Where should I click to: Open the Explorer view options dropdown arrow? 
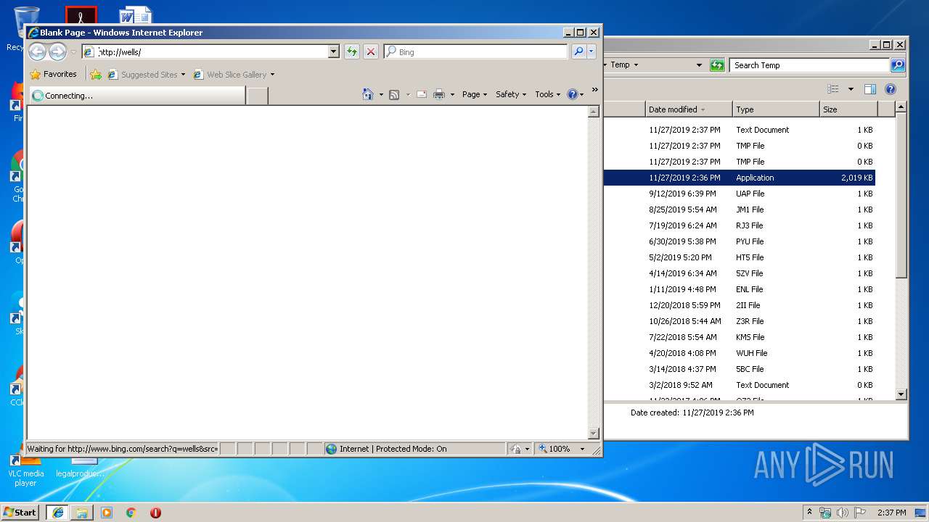click(851, 89)
